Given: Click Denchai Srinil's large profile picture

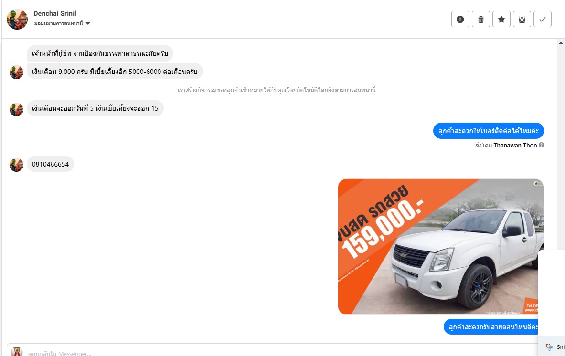Looking at the screenshot, I should [17, 20].
